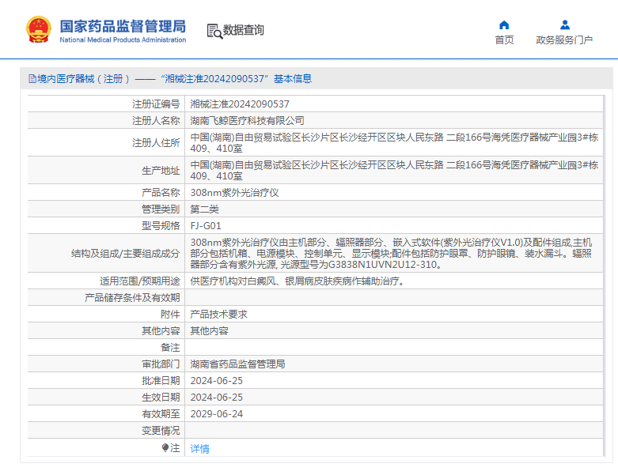The width and height of the screenshot is (618, 475).
Task: Click the 产品技术要求 attachment value
Action: click(218, 314)
